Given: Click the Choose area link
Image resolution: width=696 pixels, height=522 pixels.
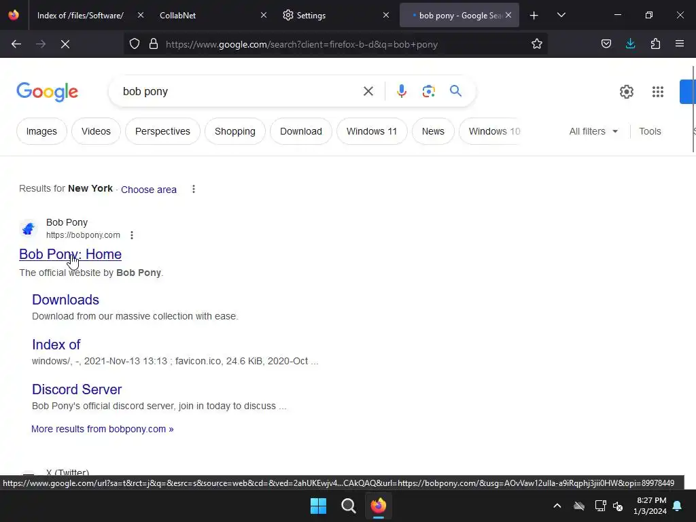Looking at the screenshot, I should tap(149, 190).
